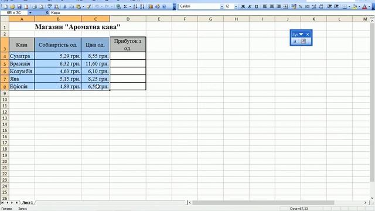Open the paste options dropdown arrow

(83, 6)
